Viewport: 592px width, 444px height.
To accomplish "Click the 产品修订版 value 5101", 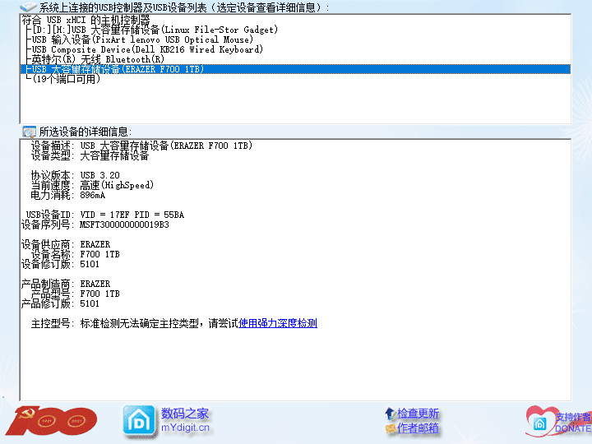I will pyautogui.click(x=90, y=303).
